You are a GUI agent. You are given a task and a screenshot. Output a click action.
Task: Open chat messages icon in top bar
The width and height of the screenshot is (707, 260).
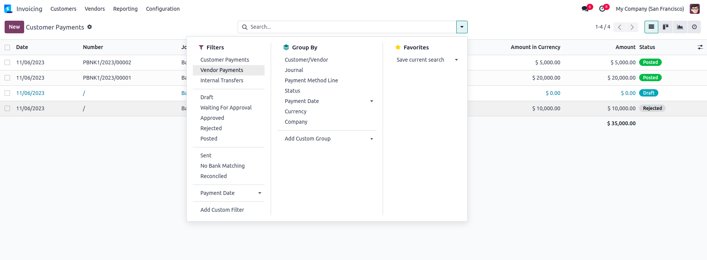(585, 9)
